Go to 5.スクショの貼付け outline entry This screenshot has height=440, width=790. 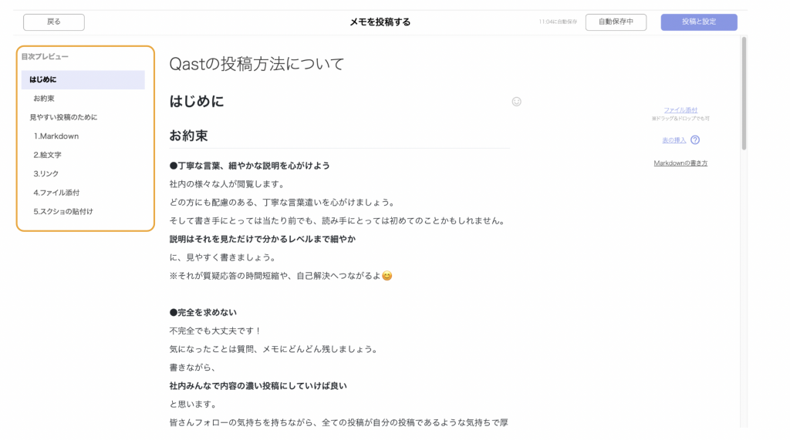point(63,211)
